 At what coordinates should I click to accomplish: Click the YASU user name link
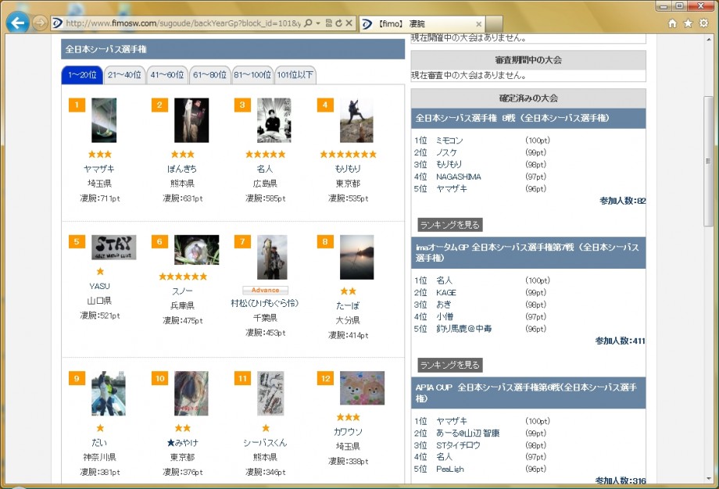(x=99, y=286)
